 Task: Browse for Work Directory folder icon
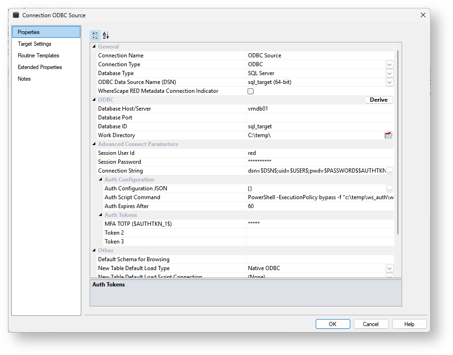[388, 135]
